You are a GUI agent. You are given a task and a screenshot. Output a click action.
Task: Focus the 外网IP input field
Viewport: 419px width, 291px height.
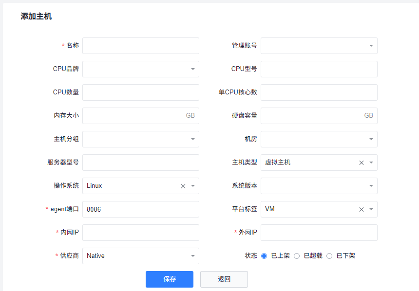click(319, 233)
